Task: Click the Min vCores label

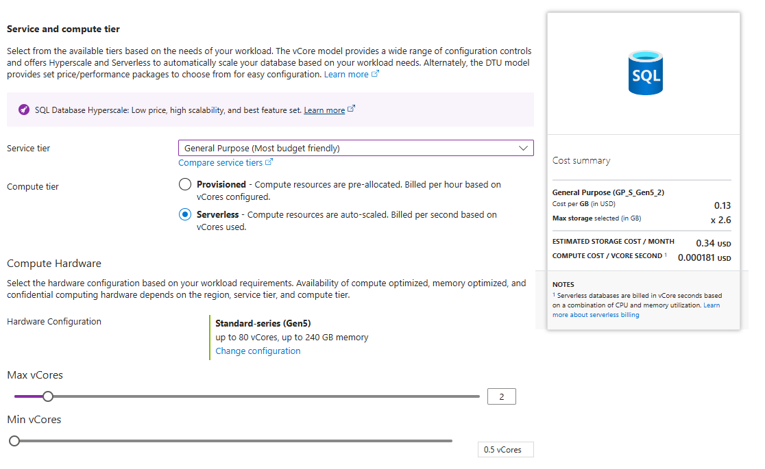Action: 34,419
